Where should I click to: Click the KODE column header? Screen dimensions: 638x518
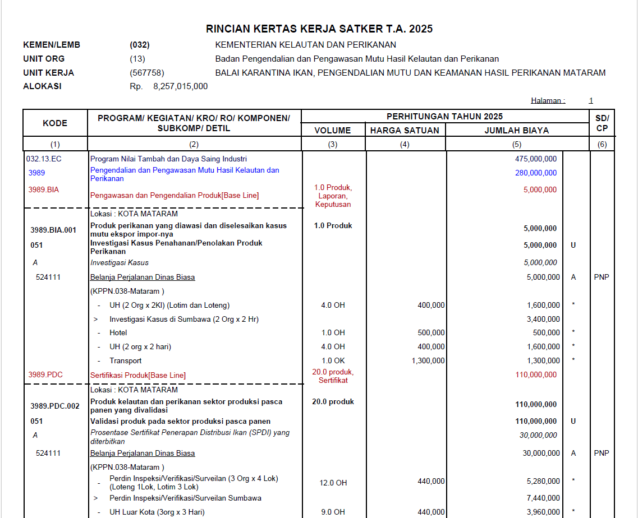pos(55,123)
